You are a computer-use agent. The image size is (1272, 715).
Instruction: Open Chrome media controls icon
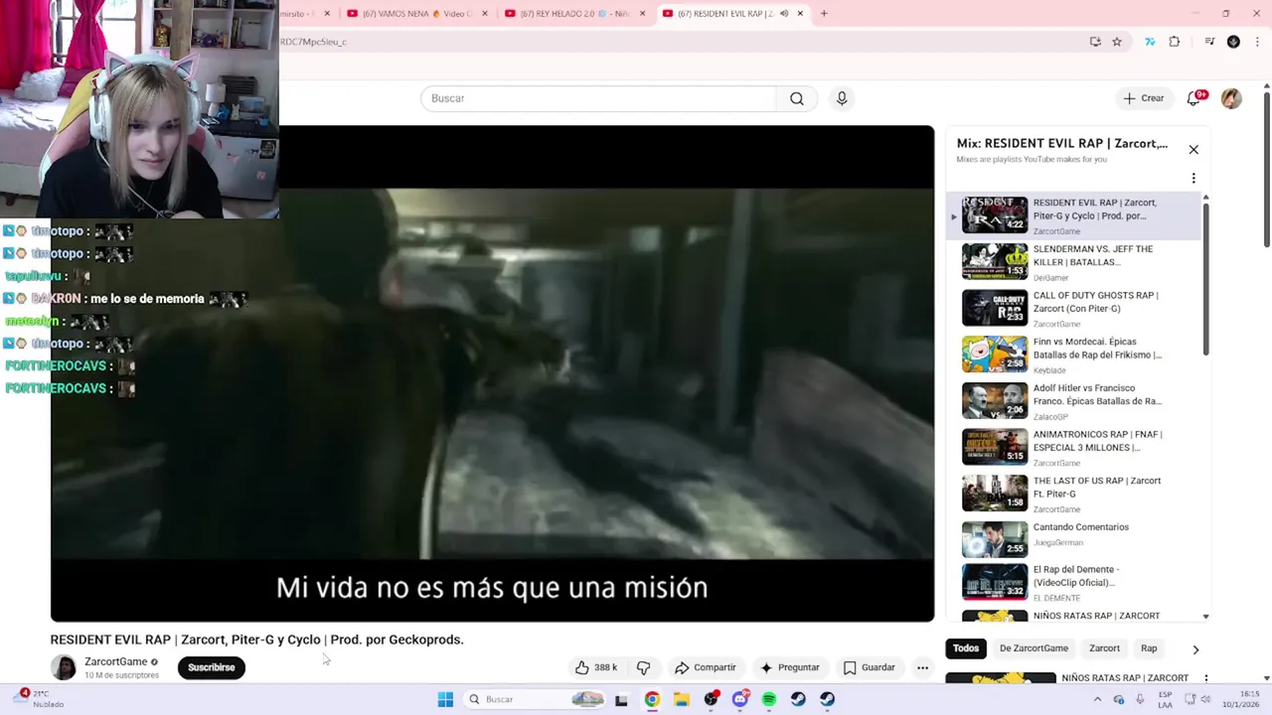coord(1209,42)
